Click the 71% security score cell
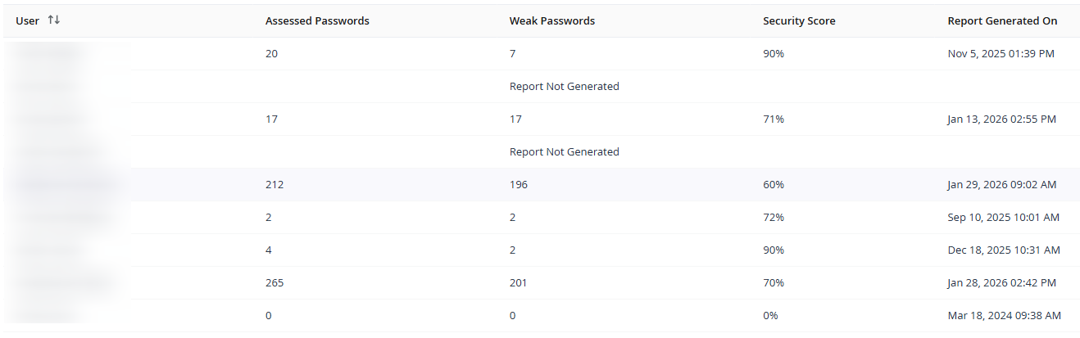The image size is (1080, 338). pyautogui.click(x=774, y=119)
